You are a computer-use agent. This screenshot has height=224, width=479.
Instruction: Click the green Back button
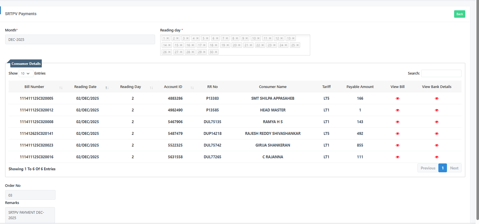[460, 14]
